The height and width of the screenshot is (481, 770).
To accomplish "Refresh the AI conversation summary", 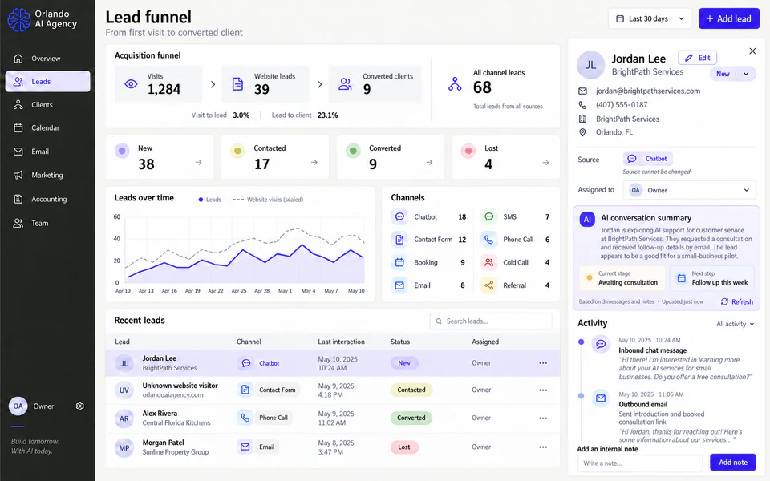I will coord(736,302).
